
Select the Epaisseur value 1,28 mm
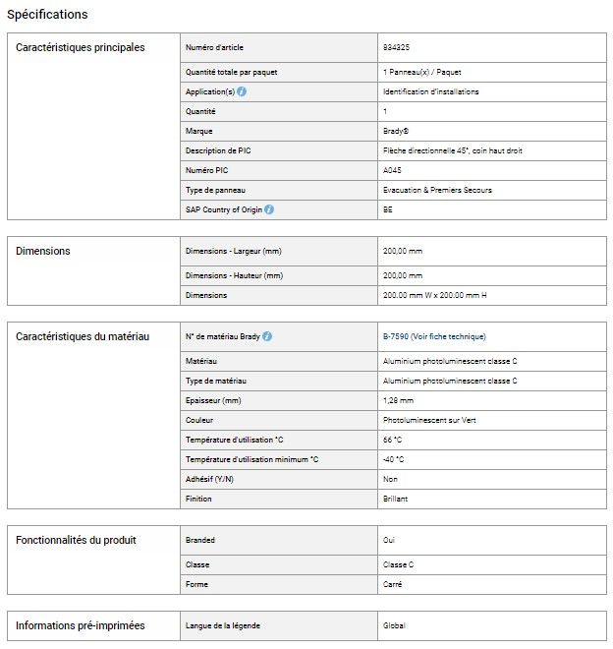click(396, 400)
